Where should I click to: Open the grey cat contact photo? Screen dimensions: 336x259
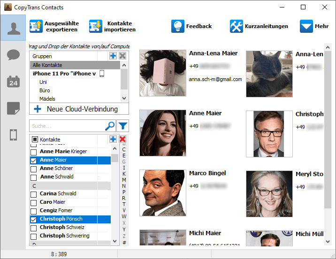(269, 74)
